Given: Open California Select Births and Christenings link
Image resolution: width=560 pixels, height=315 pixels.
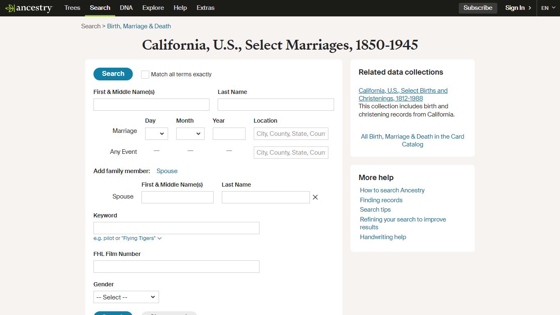Looking at the screenshot, I should 403,94.
